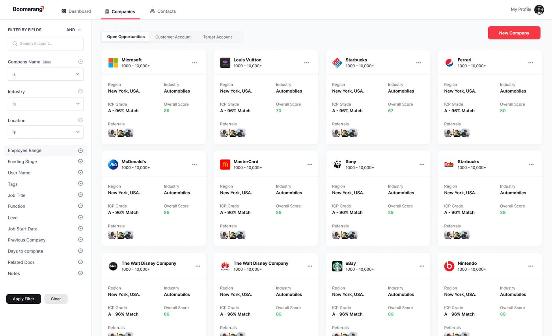
Task: Click Sony card referral avatars
Action: click(x=345, y=235)
